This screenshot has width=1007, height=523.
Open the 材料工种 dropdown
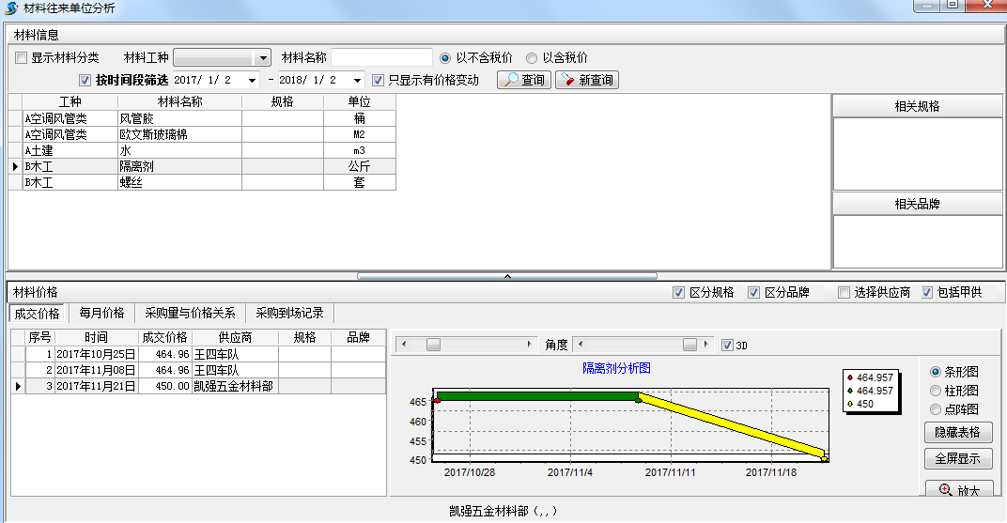[x=263, y=57]
